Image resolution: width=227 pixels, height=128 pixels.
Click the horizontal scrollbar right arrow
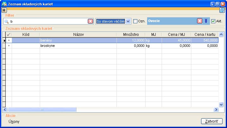tap(216, 109)
